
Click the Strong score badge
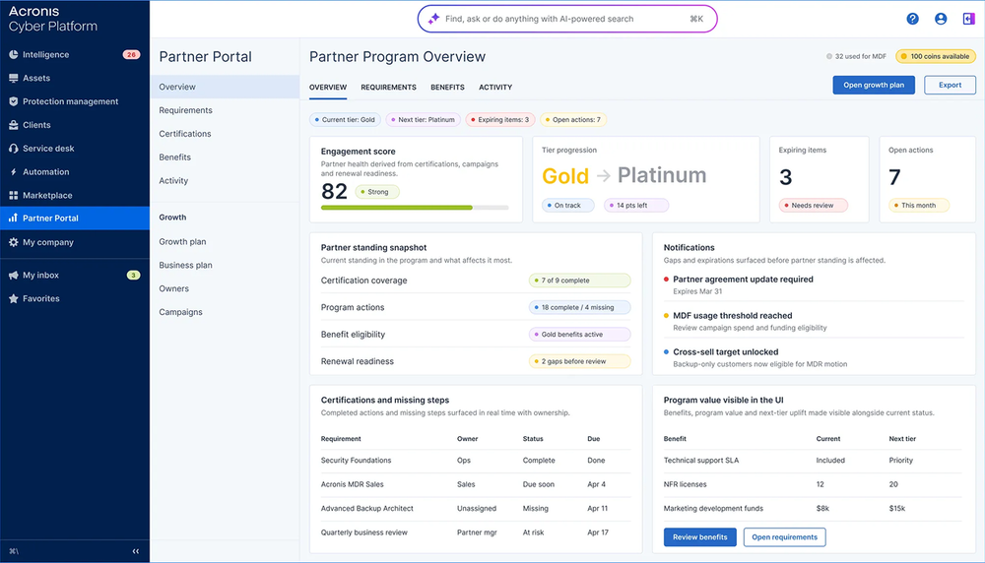(x=377, y=192)
